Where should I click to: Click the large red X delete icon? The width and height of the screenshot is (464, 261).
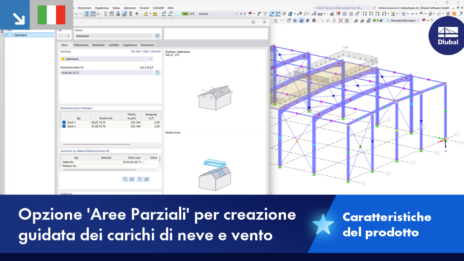(341, 20)
